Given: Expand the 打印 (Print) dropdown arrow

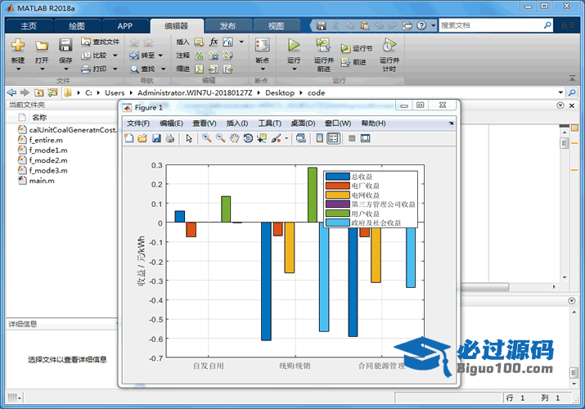Looking at the screenshot, I should coord(114,69).
